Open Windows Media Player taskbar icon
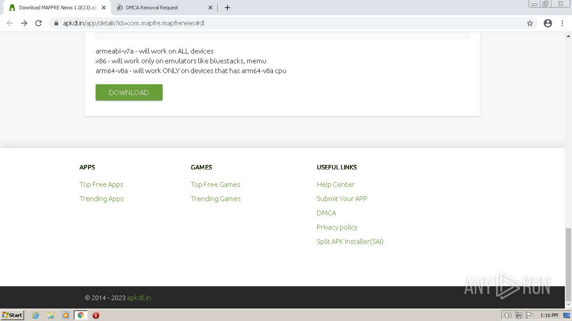This screenshot has width=572, height=321. [x=66, y=315]
